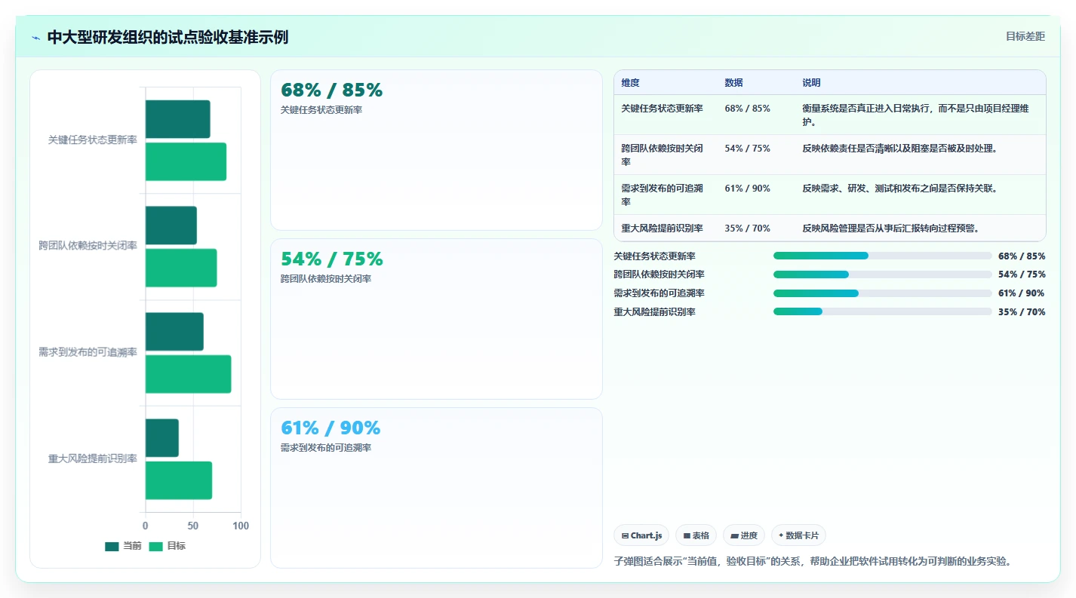Click the 61% / 90% cell in the table
The width and height of the screenshot is (1076, 598).
pos(747,189)
